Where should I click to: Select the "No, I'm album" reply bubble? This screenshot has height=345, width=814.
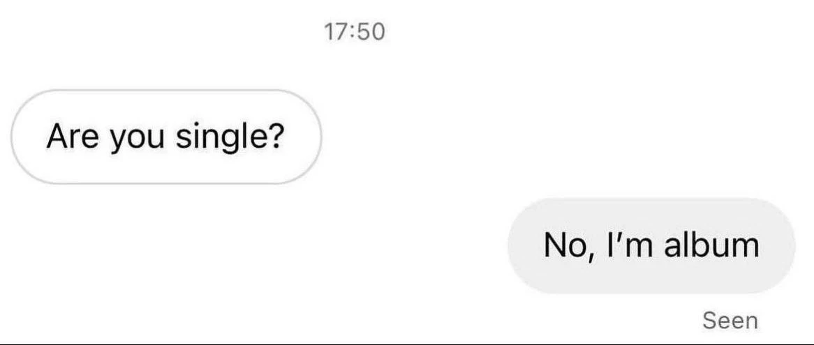tap(651, 245)
